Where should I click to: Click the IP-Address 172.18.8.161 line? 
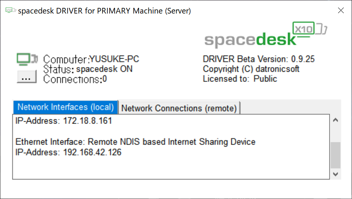[x=64, y=121]
